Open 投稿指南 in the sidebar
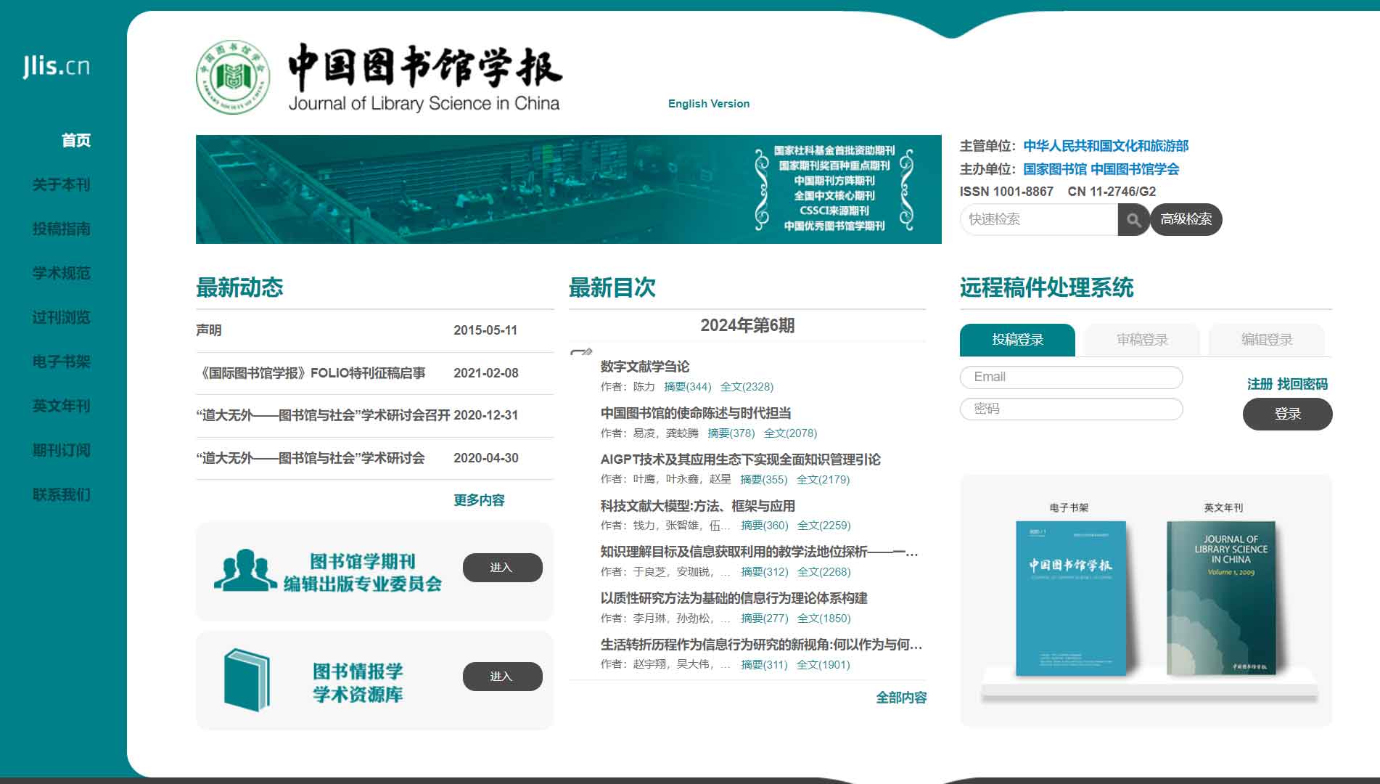The height and width of the screenshot is (784, 1380). click(62, 229)
